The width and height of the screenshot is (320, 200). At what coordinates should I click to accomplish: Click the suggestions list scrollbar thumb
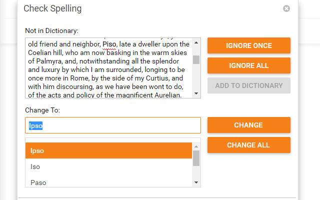click(x=196, y=158)
